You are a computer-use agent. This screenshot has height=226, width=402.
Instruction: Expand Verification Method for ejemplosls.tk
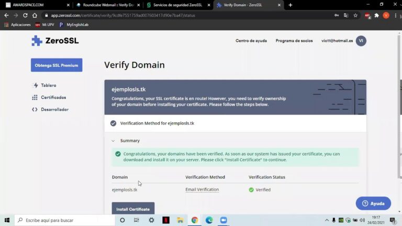coord(235,123)
